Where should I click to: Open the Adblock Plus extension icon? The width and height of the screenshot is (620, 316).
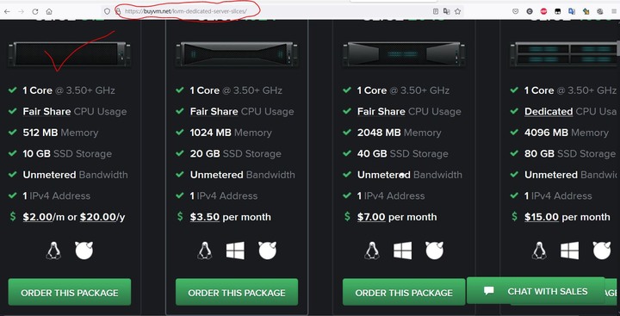click(543, 11)
